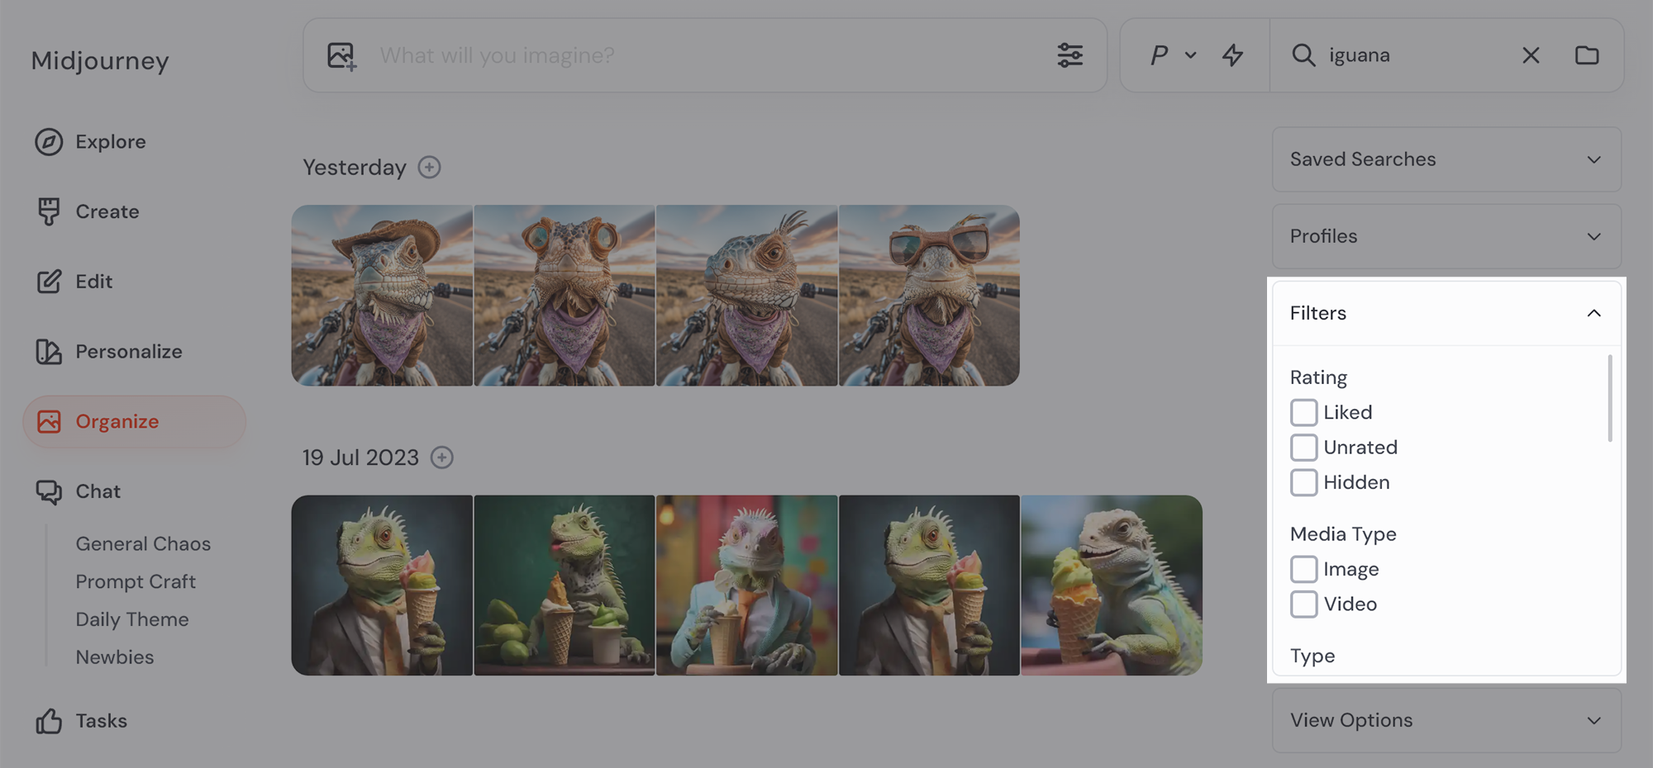Enable the Image media type filter
This screenshot has width=1653, height=768.
(1303, 569)
